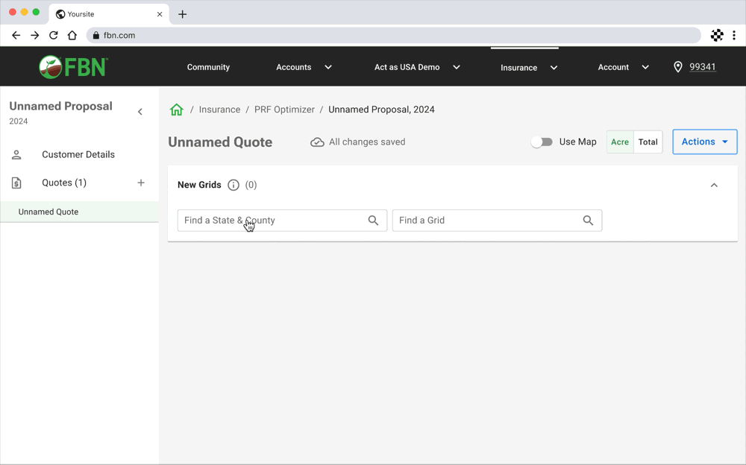
Task: Add a new quote with plus icon
Action: 141,183
